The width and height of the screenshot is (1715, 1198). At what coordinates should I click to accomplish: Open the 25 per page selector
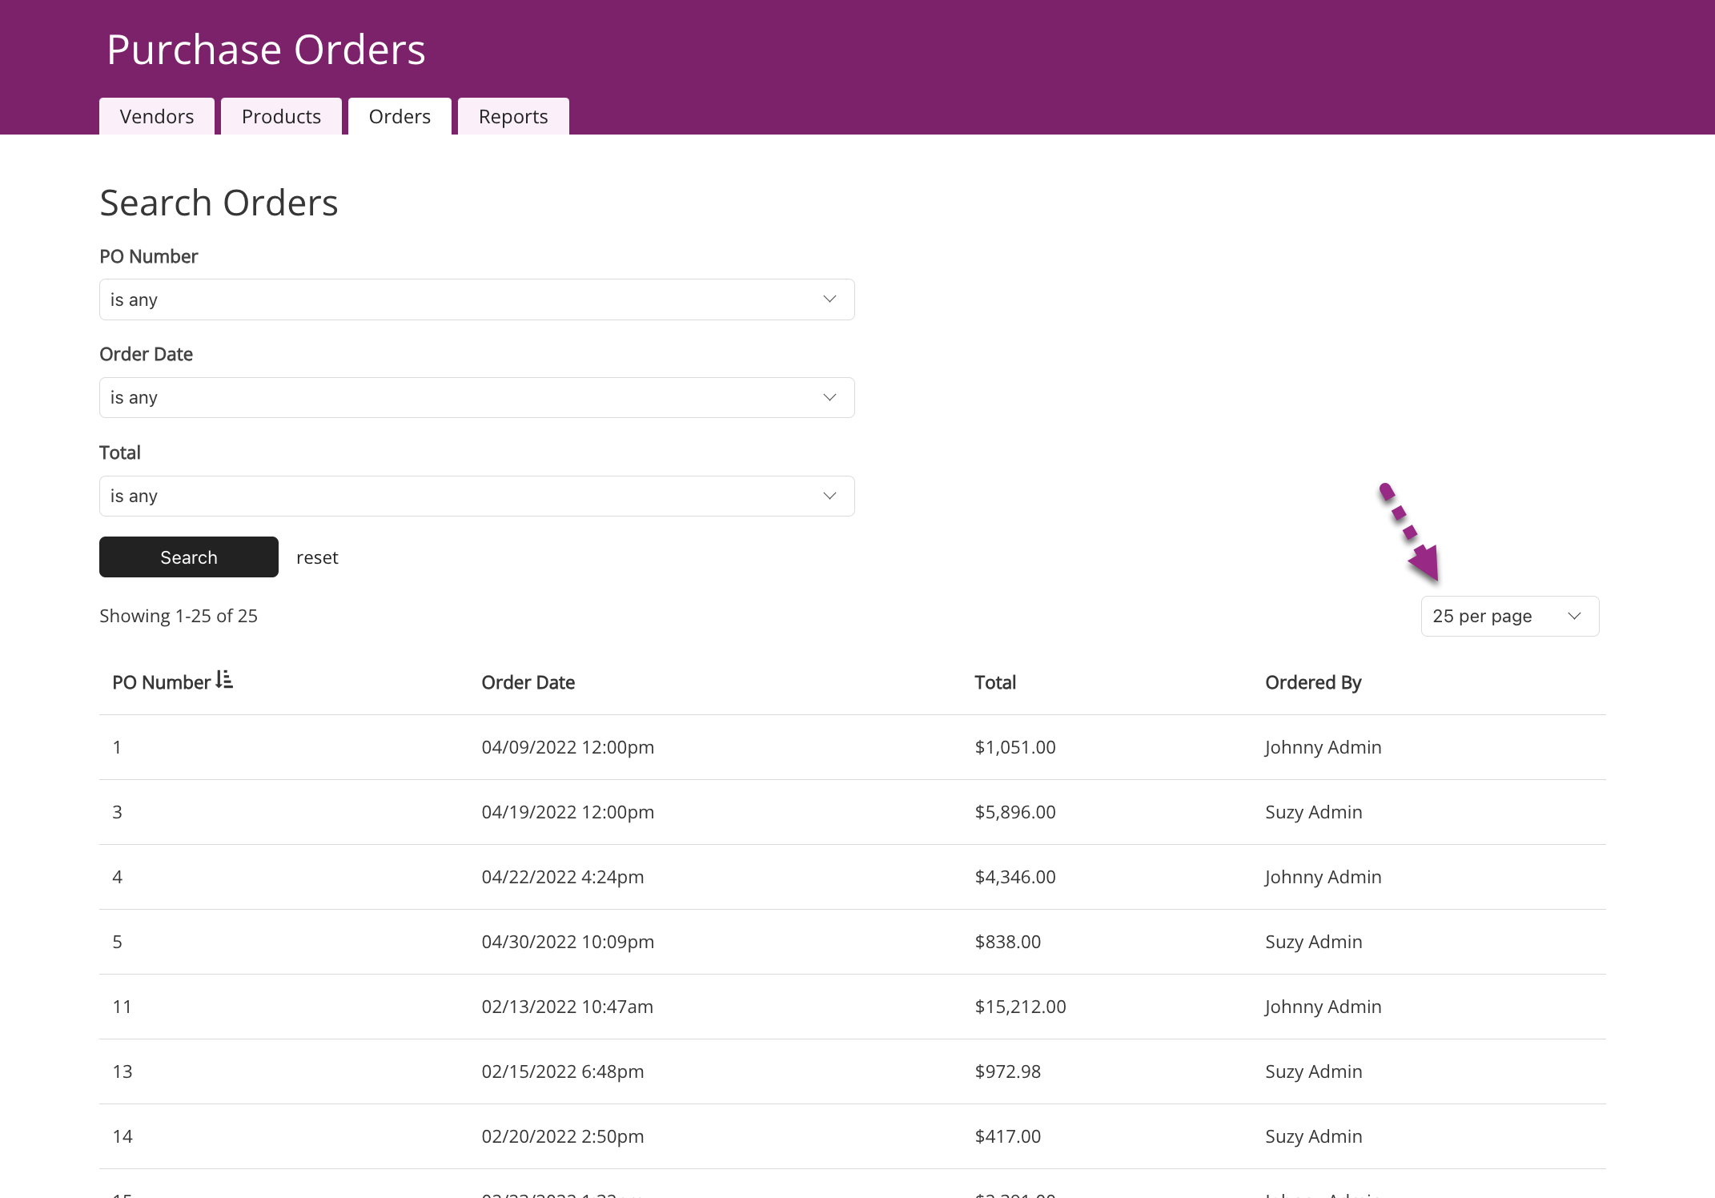(x=1510, y=617)
